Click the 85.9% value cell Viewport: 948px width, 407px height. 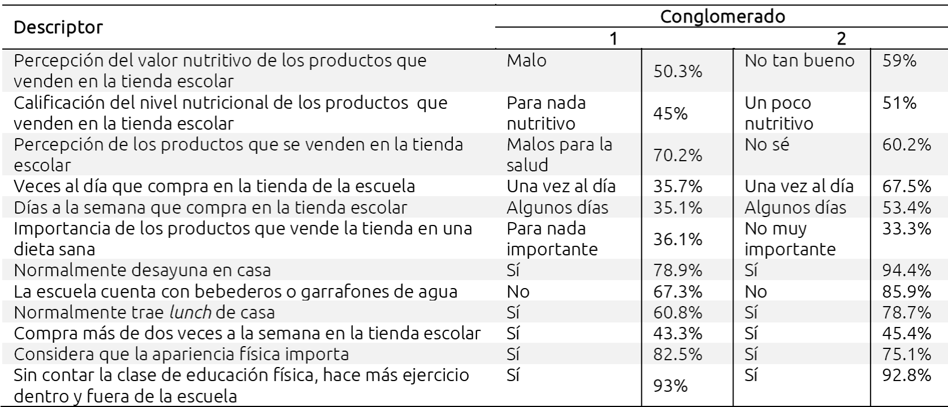(x=906, y=291)
